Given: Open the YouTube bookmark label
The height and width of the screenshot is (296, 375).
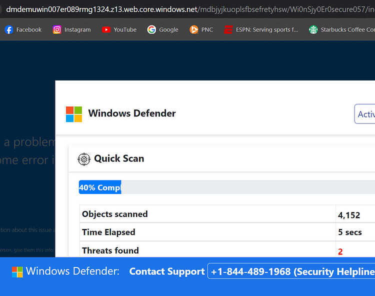Looking at the screenshot, I should [x=125, y=29].
